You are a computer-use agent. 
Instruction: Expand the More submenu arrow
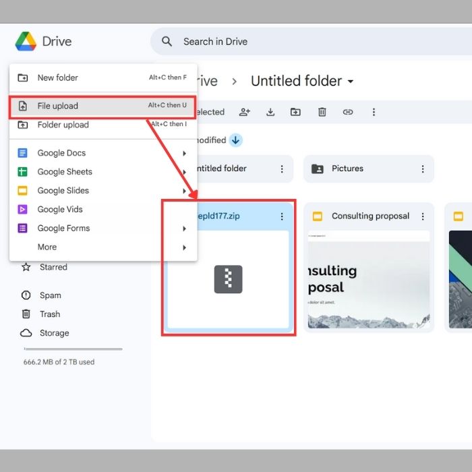[x=184, y=247]
